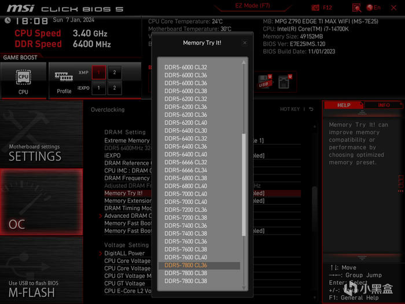The image size is (405, 304).
Task: Choose DDR5-6400 CL32 preset
Action: tap(186, 138)
